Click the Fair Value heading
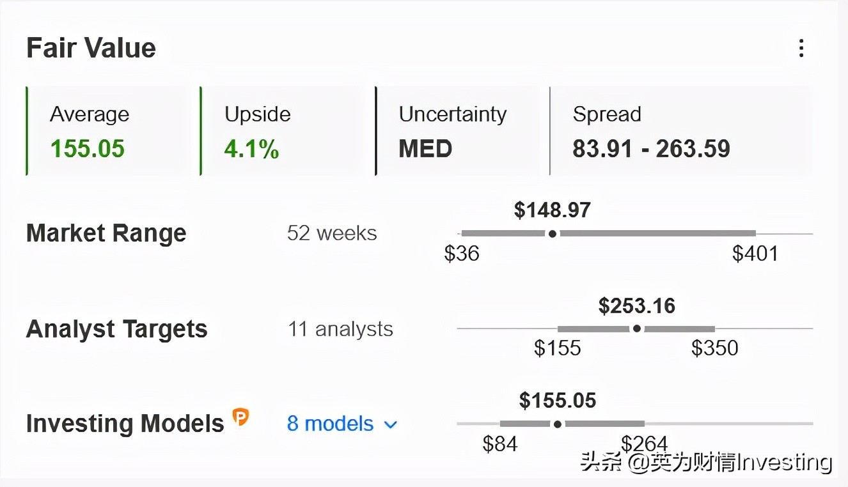 pos(91,49)
